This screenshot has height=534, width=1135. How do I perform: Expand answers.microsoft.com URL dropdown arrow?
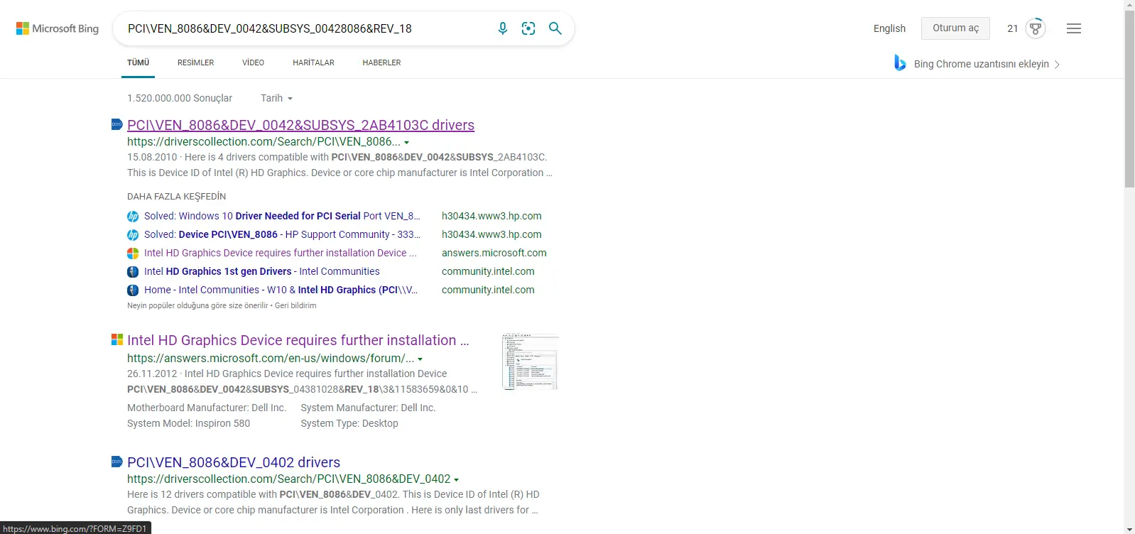click(420, 359)
